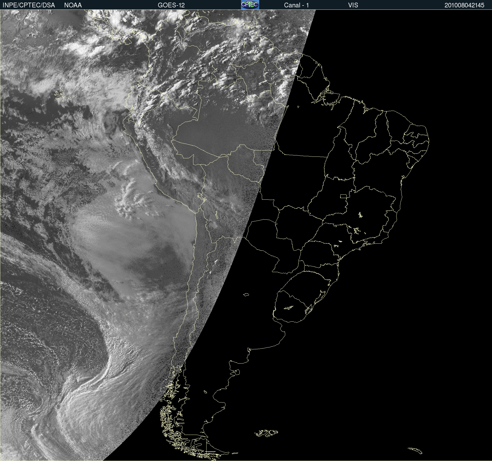Click the CPTEC logo in header

tap(250, 5)
